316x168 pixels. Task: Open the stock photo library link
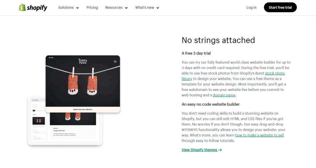click(275, 73)
